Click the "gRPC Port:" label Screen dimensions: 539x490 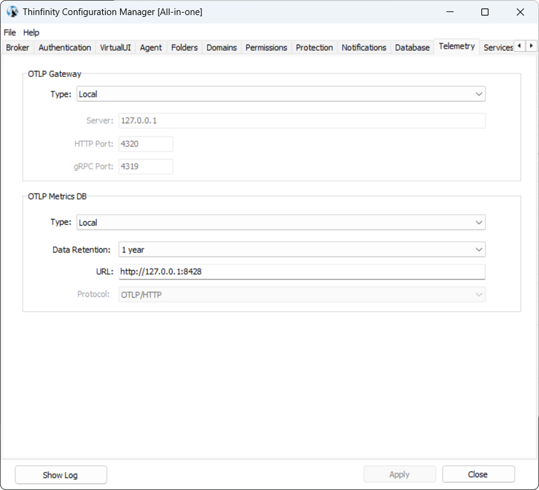point(94,167)
